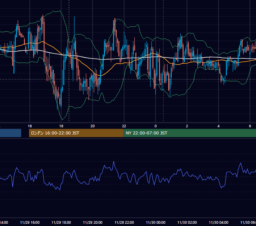Click the 11/29 18:00 time label
Viewport: 256px width, 226px height.
61,222
